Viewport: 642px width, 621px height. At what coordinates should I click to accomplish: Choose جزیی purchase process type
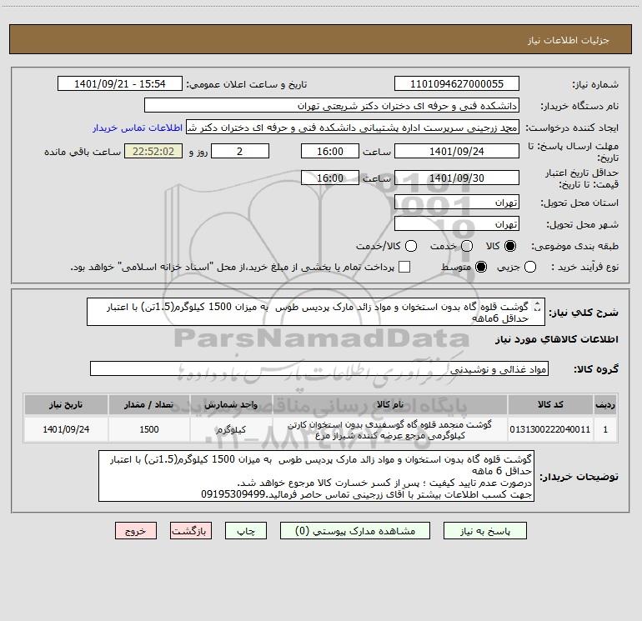[x=530, y=267]
